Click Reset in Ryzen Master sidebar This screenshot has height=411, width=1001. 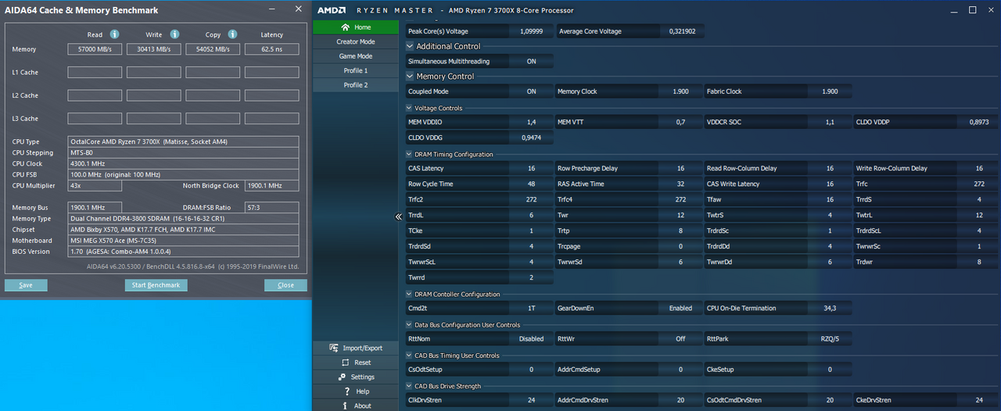(355, 363)
